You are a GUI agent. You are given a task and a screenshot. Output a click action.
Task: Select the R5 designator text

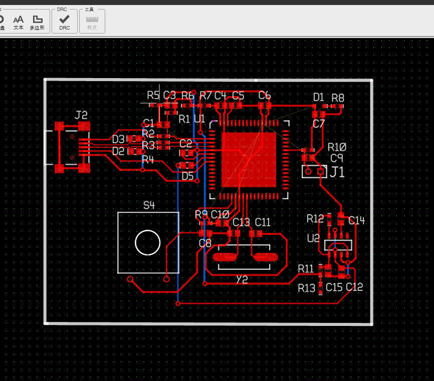pos(153,96)
